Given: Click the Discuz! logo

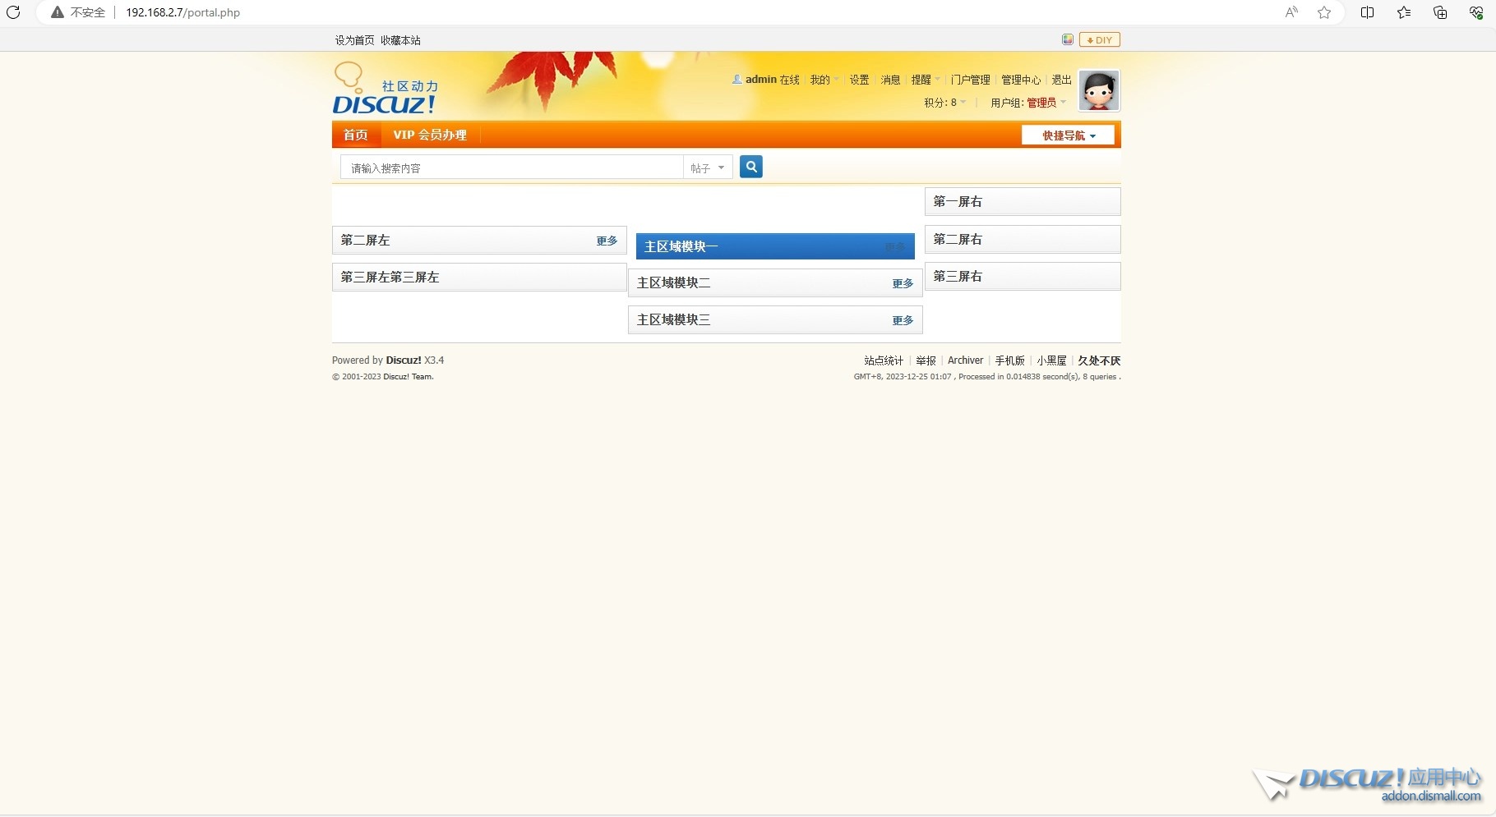Looking at the screenshot, I should click(386, 88).
